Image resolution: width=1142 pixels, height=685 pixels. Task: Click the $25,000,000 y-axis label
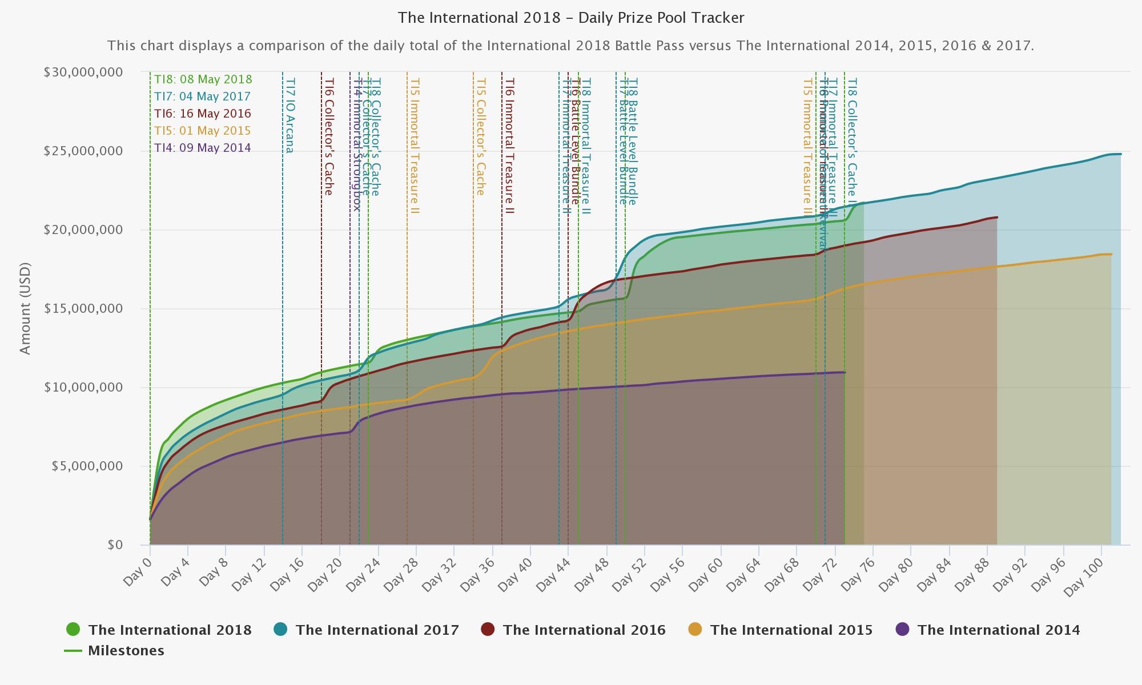(x=83, y=151)
